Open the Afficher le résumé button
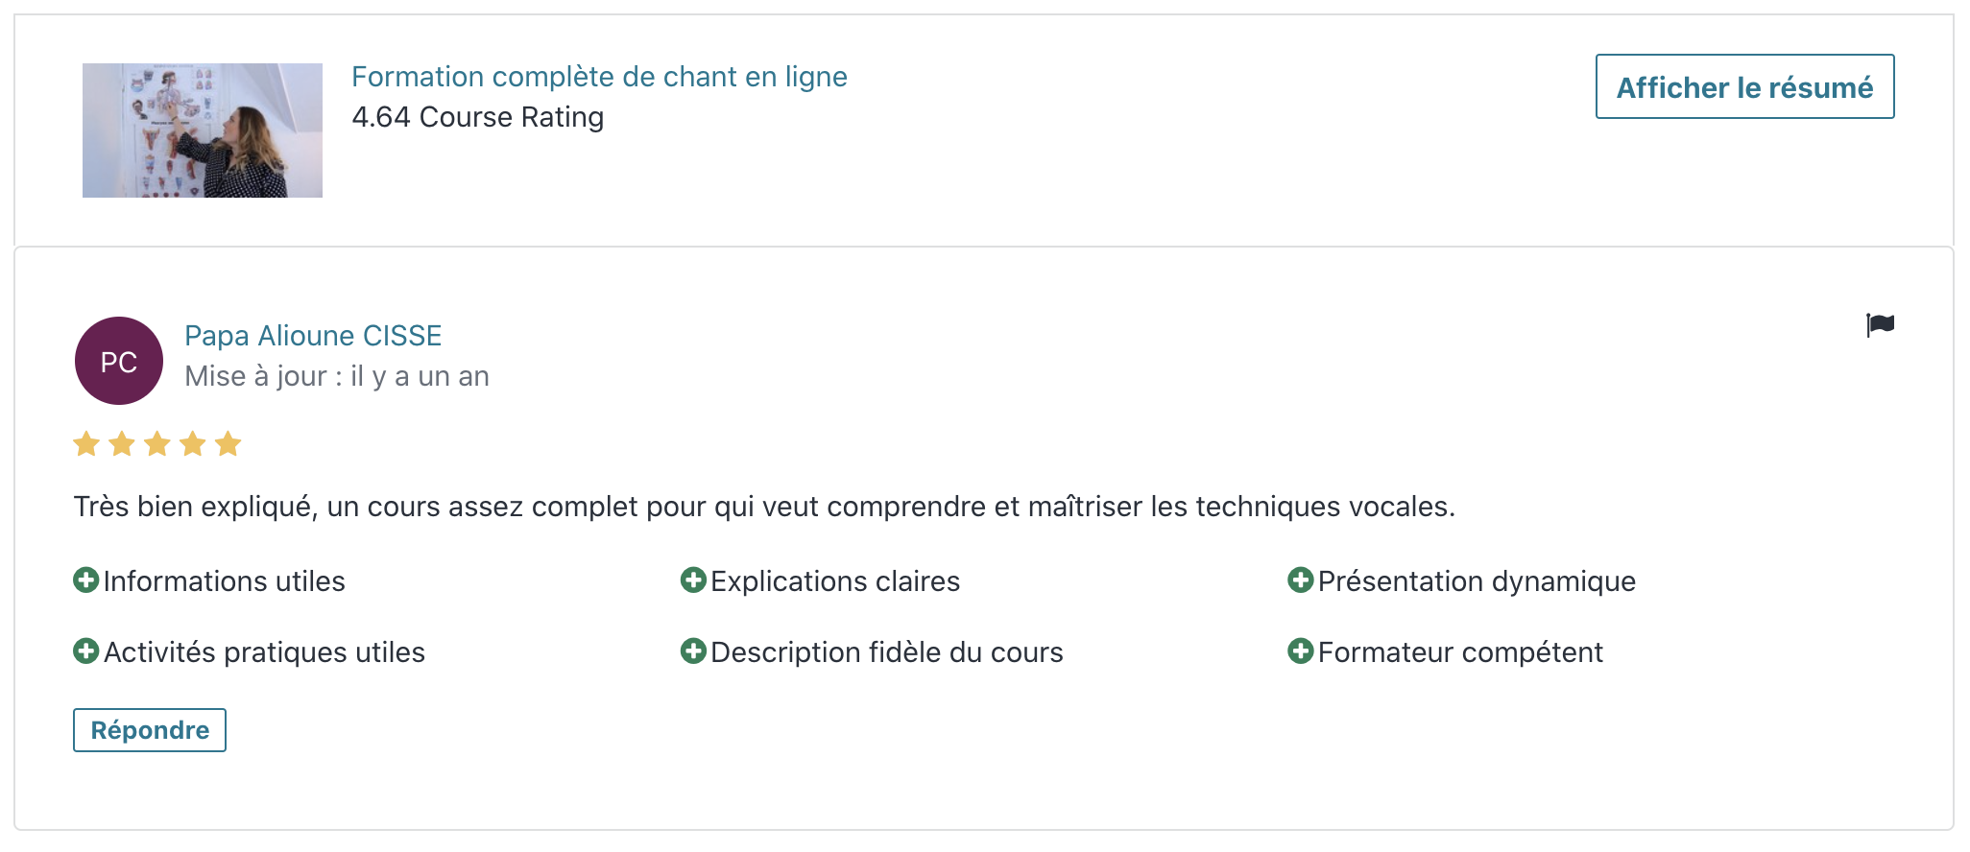The height and width of the screenshot is (852, 1970). 1744,86
